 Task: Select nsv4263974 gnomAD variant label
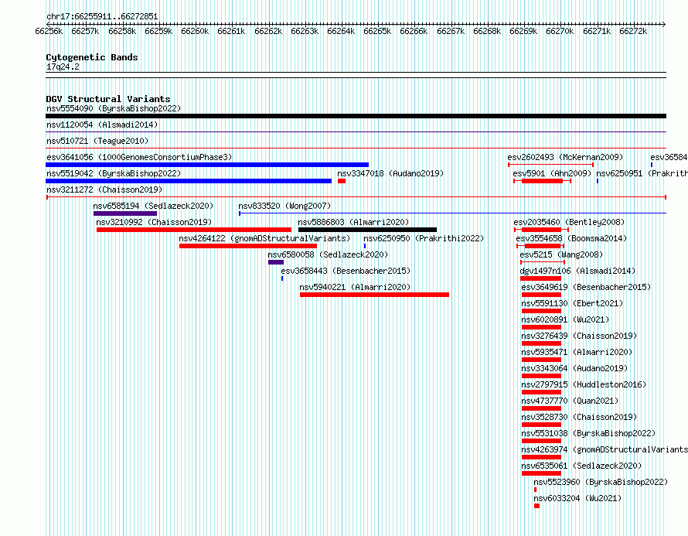pos(605,449)
